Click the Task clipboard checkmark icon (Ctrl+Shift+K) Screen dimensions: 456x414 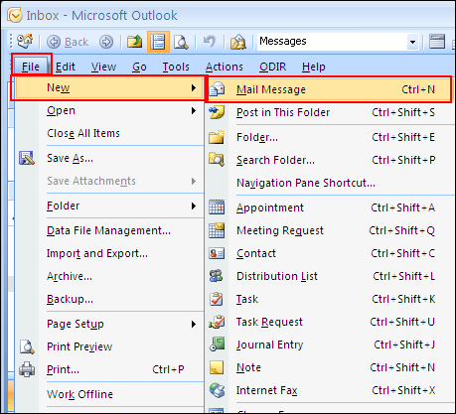click(x=217, y=299)
